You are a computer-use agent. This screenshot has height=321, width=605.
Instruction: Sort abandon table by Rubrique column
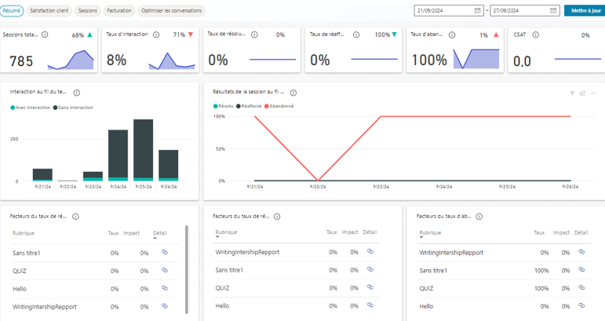(x=430, y=232)
